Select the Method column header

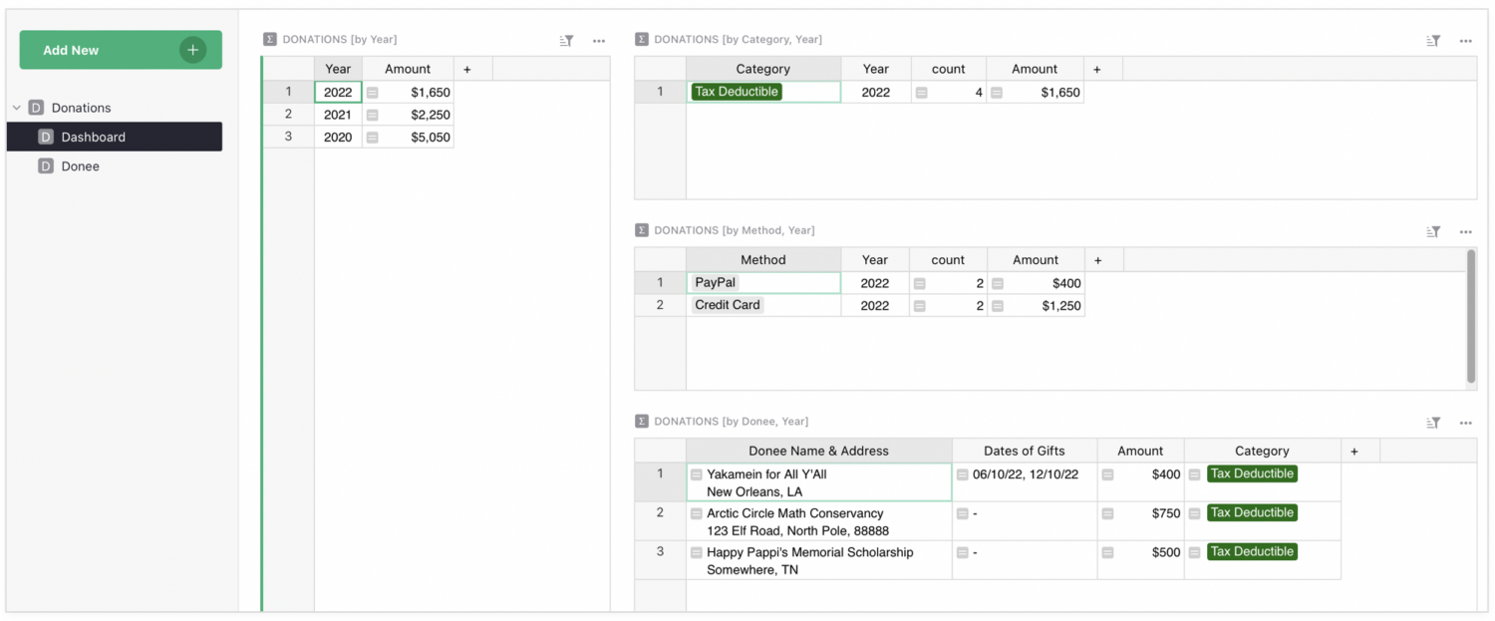[x=763, y=260]
